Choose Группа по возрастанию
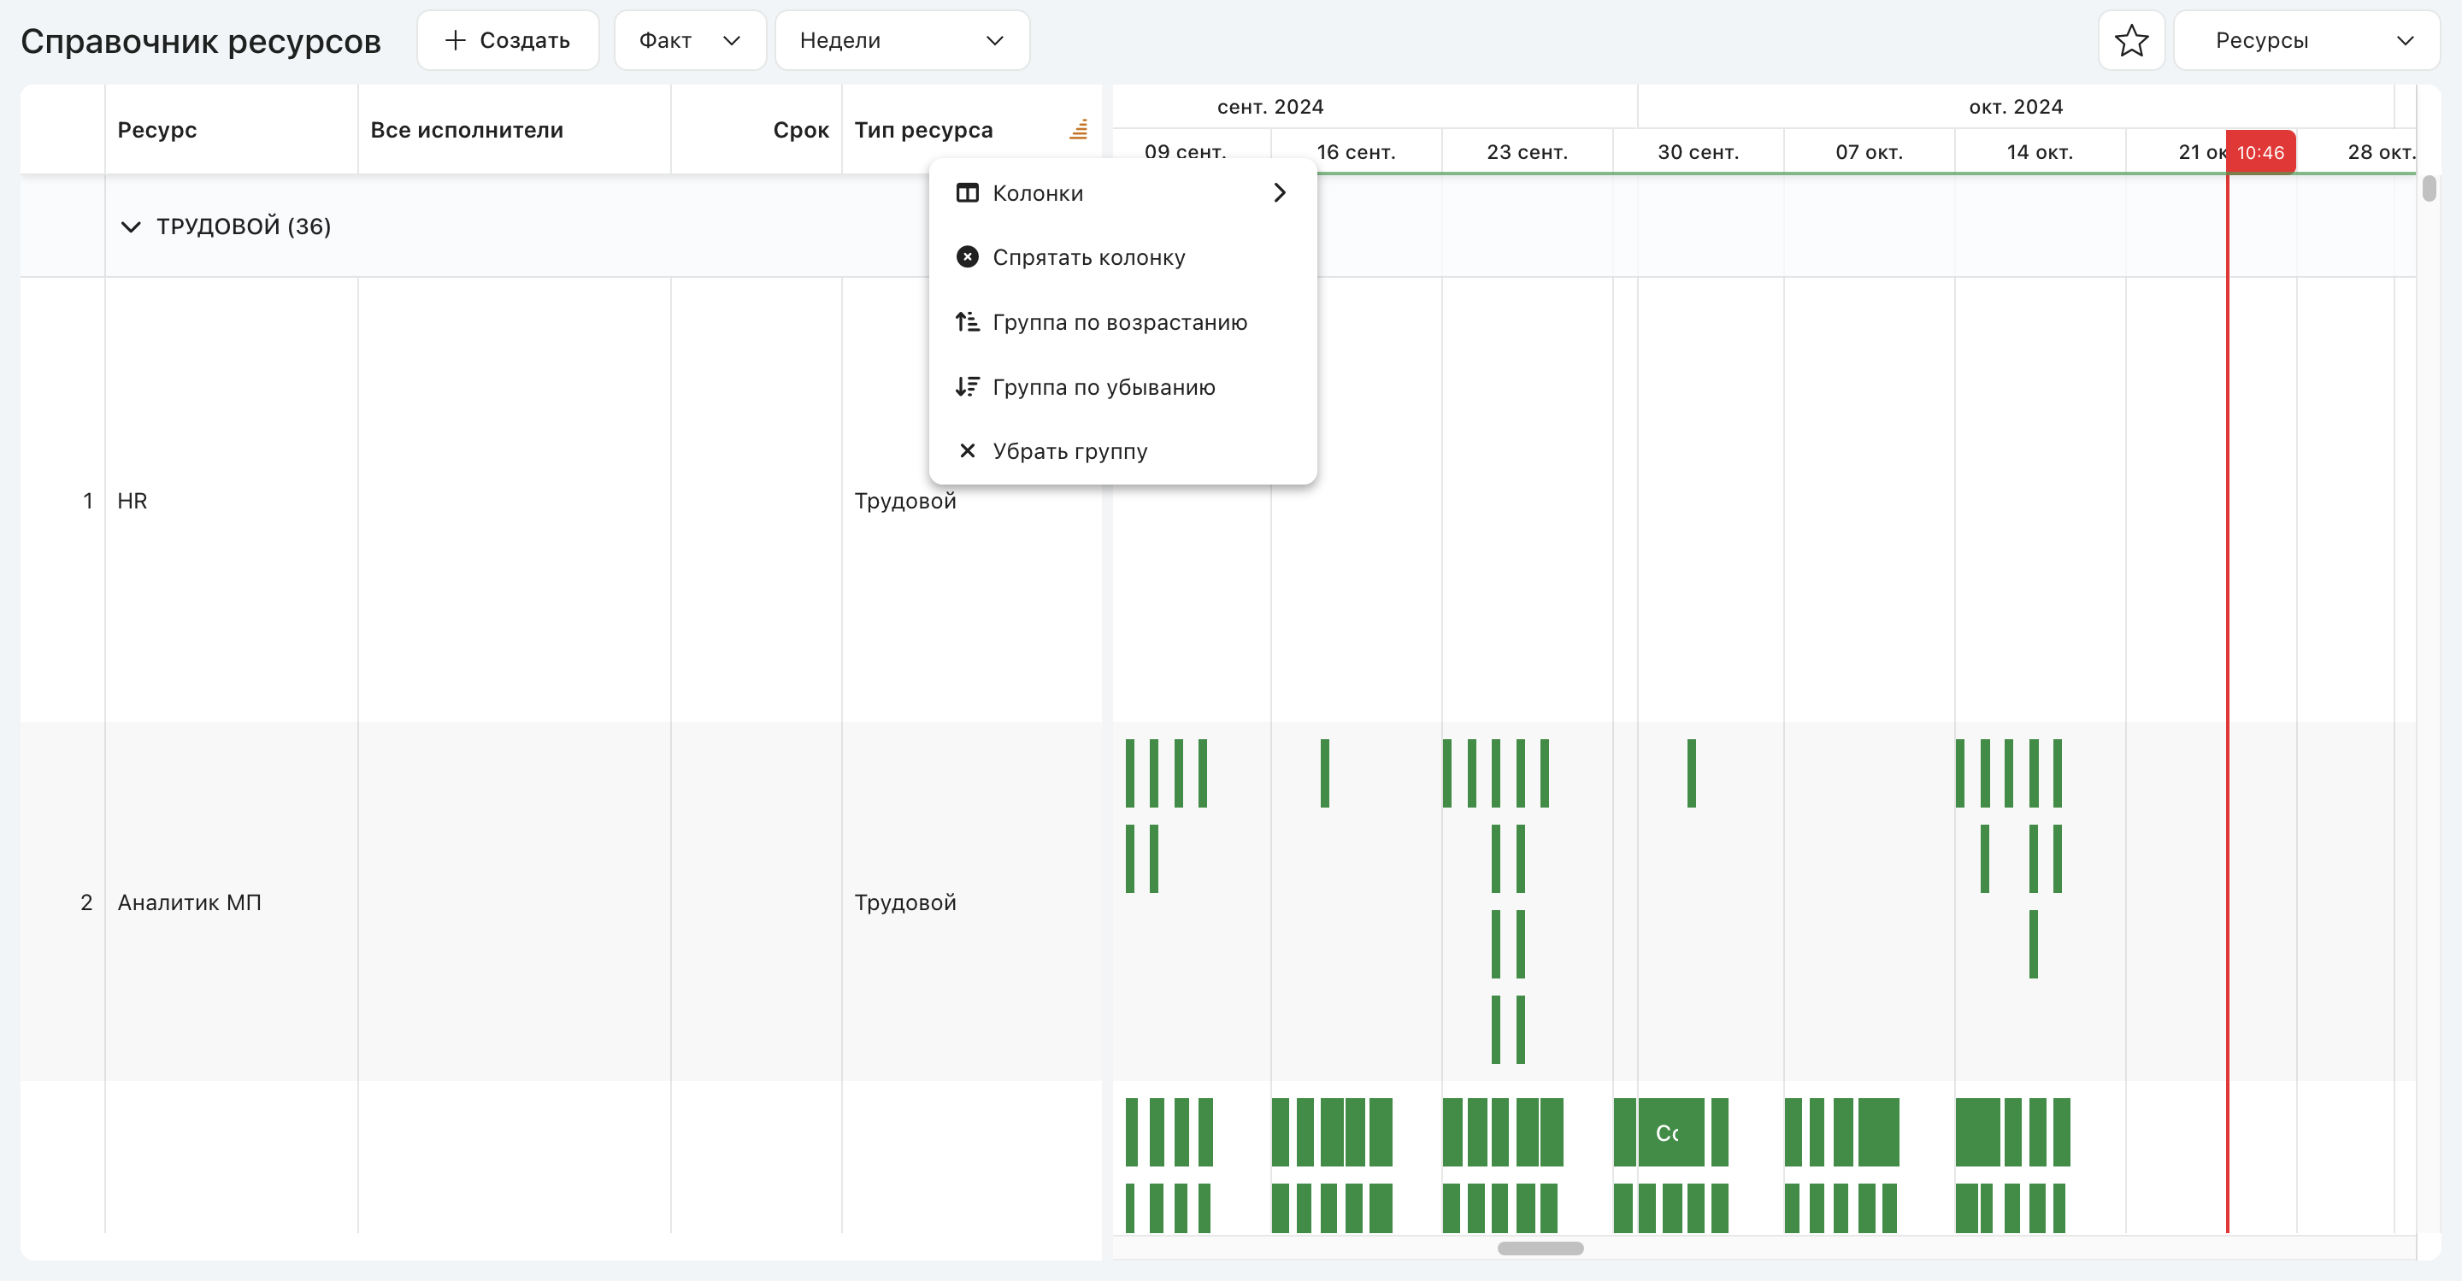Image resolution: width=2462 pixels, height=1281 pixels. tap(1122, 322)
